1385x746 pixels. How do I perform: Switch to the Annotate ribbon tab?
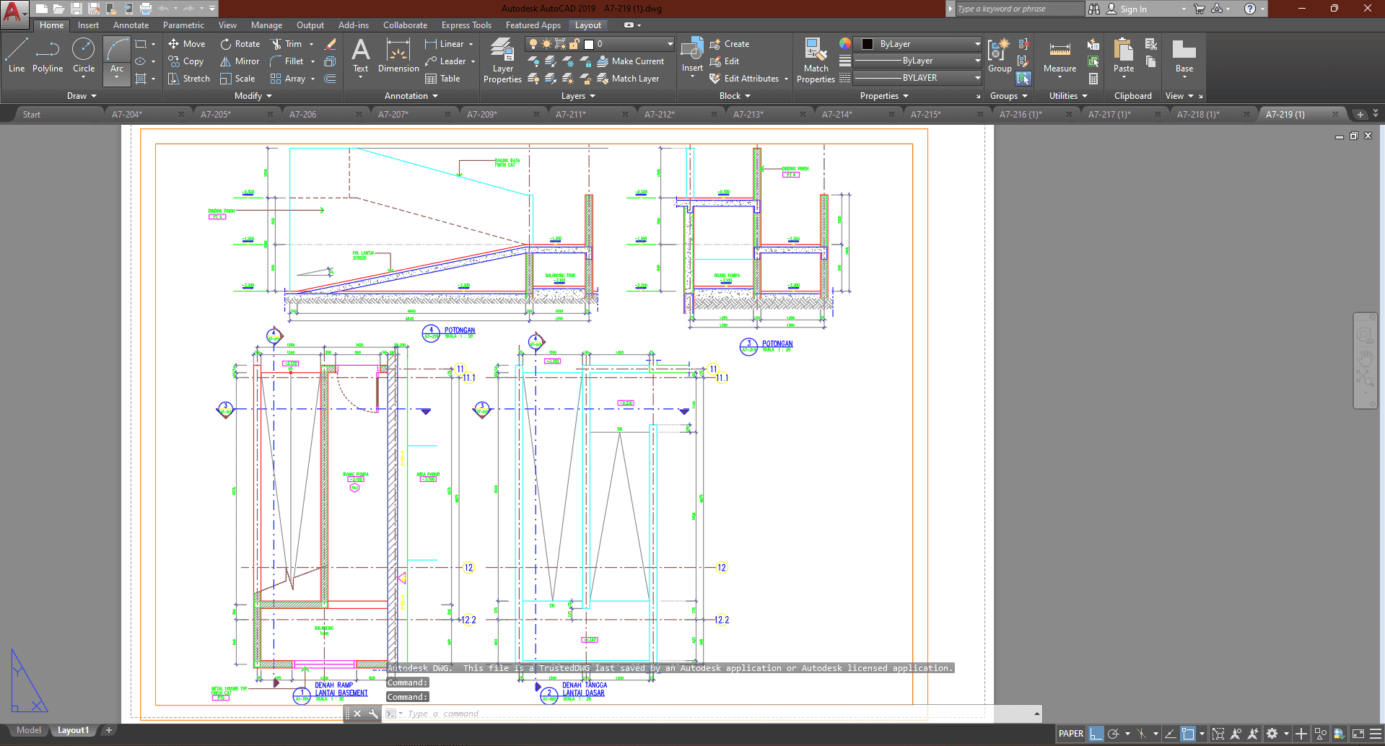tap(131, 25)
